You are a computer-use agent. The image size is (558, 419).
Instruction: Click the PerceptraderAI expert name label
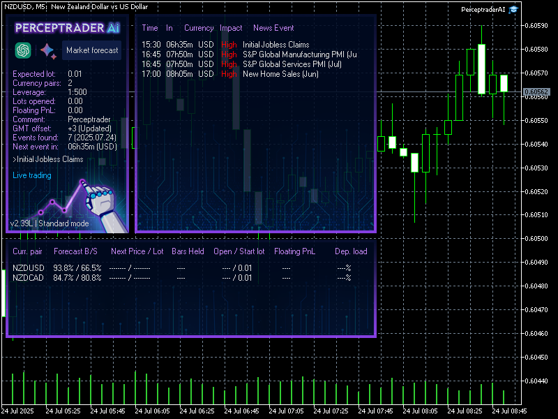[483, 9]
